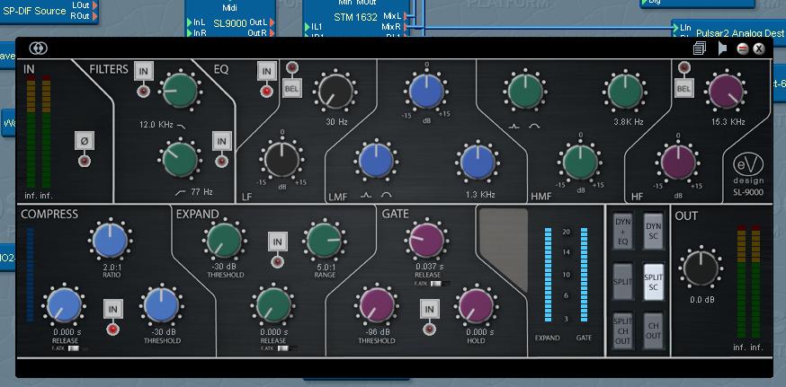Click the linked-circles logo in title bar
The width and height of the screenshot is (786, 387).
coord(38,48)
